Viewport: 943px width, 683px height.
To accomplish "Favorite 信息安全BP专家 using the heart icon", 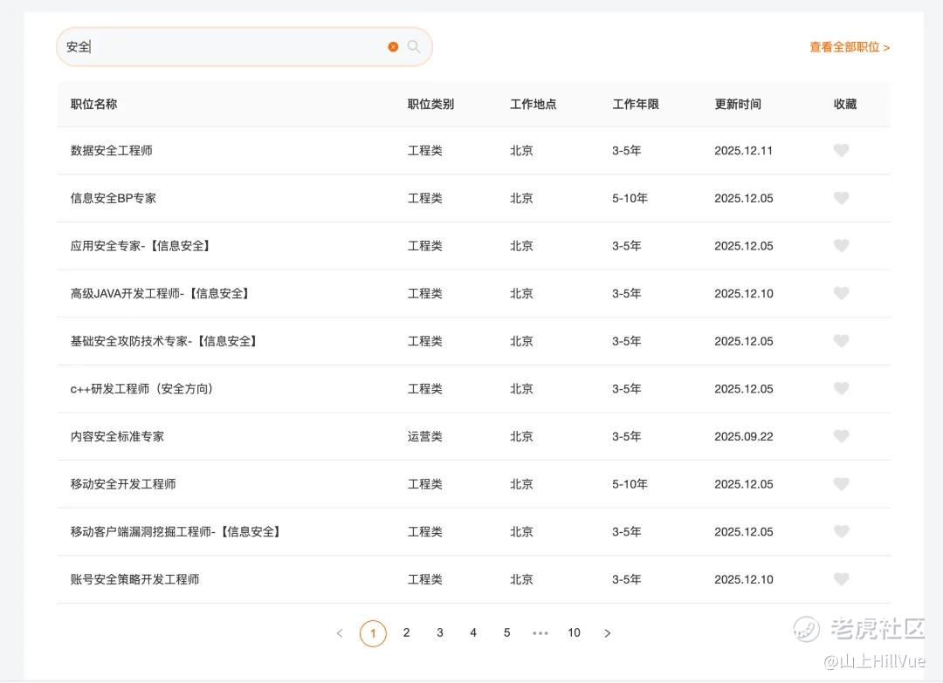I will coord(842,198).
